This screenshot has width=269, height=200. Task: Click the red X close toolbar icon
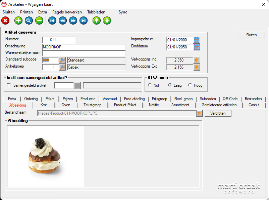click(x=5, y=21)
